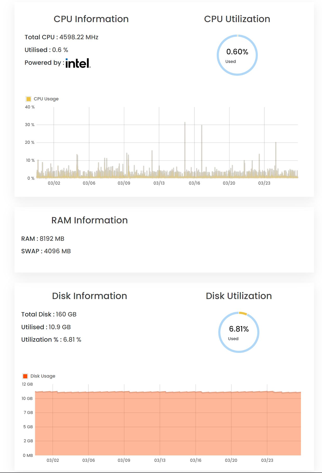Click the Disk Utilization 6.81% donut chart

click(239, 332)
